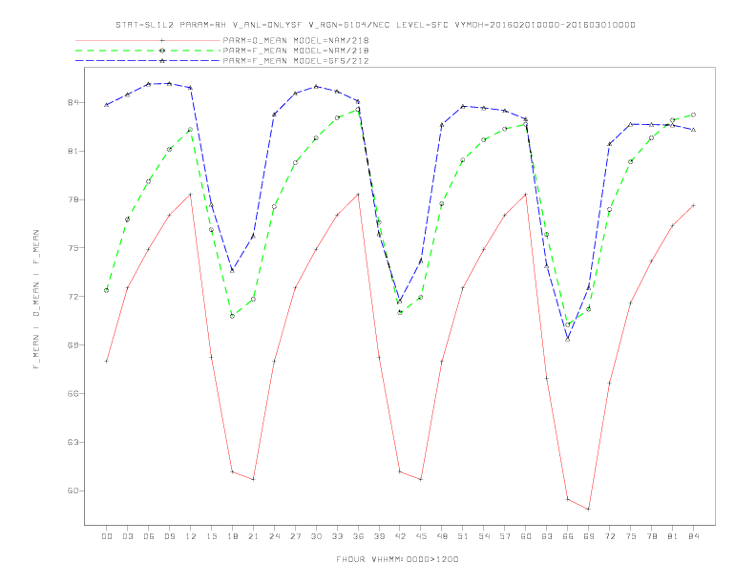
Task: Click x-axis hour label 06
Action: (x=149, y=536)
